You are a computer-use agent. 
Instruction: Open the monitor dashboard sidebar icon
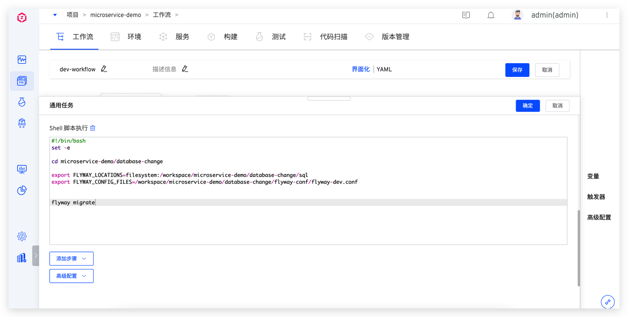coord(22,169)
